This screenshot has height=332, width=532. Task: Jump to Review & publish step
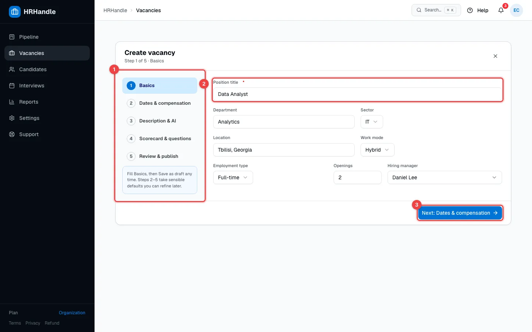(160, 156)
